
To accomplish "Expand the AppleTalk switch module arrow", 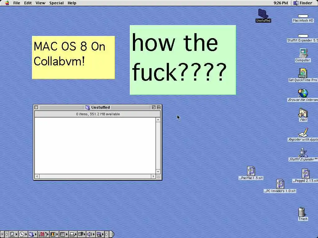I will pos(16,234).
